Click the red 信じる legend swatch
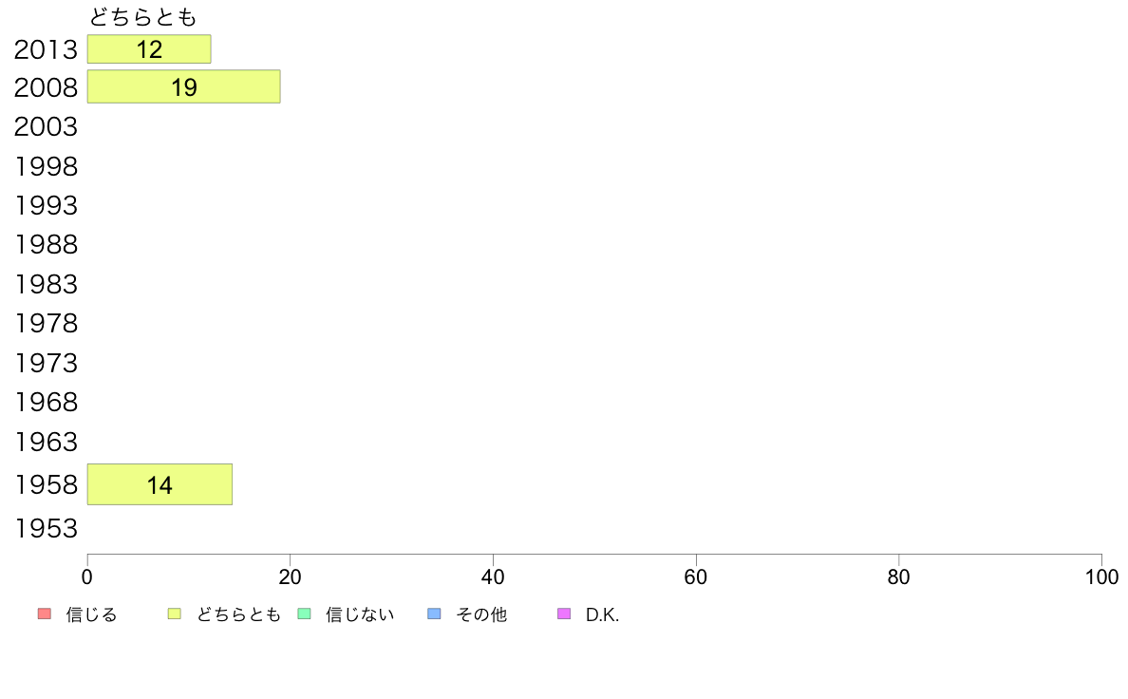This screenshot has height=699, width=1128. pyautogui.click(x=45, y=614)
